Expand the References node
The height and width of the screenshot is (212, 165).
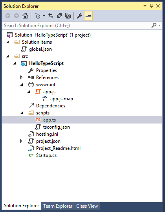(21, 77)
